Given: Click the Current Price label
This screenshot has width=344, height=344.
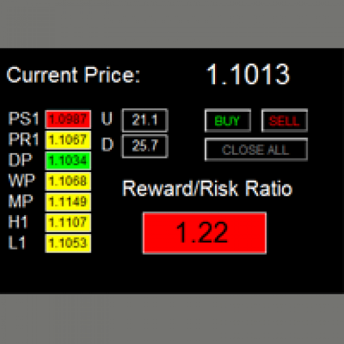Looking at the screenshot, I should [x=73, y=74].
